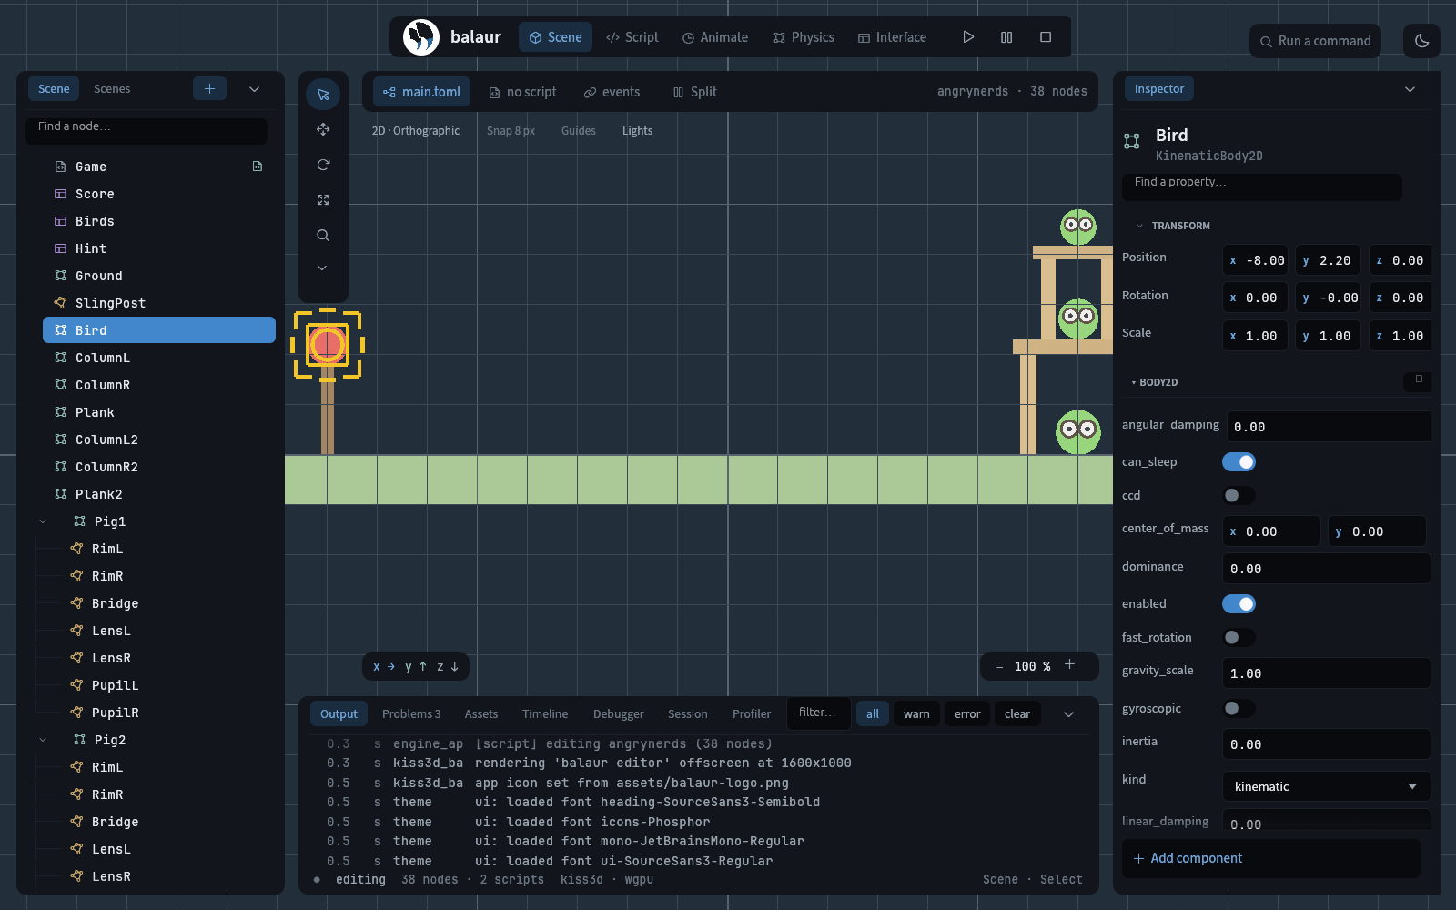Open the scene panel dropdown chevron
The height and width of the screenshot is (910, 1456).
[255, 88]
